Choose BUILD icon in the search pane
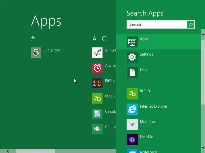Screen dimensions: 205x153 tap(132, 94)
